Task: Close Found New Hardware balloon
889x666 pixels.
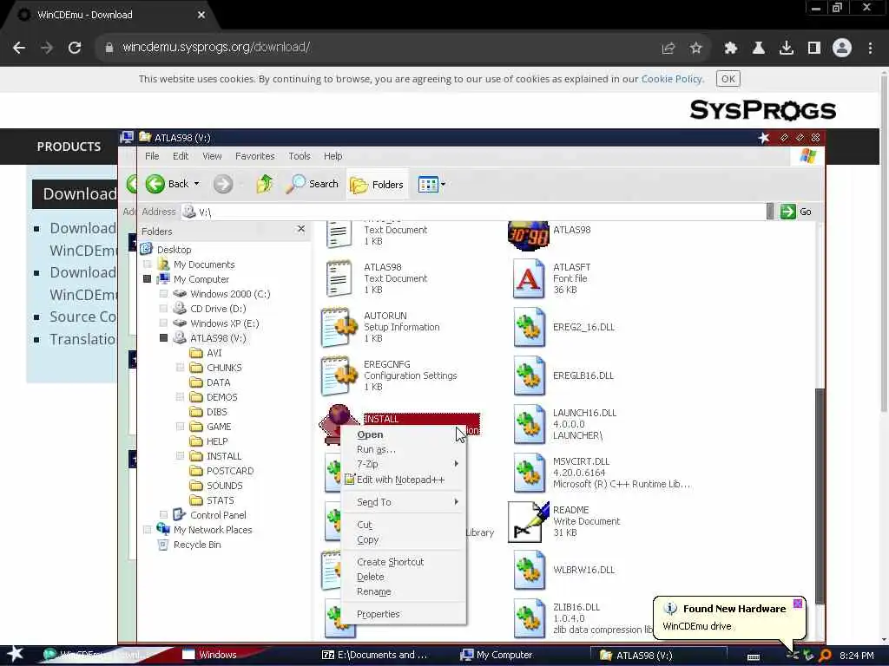Action: [x=797, y=604]
